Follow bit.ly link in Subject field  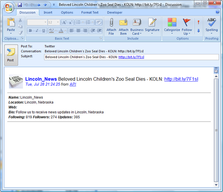(131, 57)
